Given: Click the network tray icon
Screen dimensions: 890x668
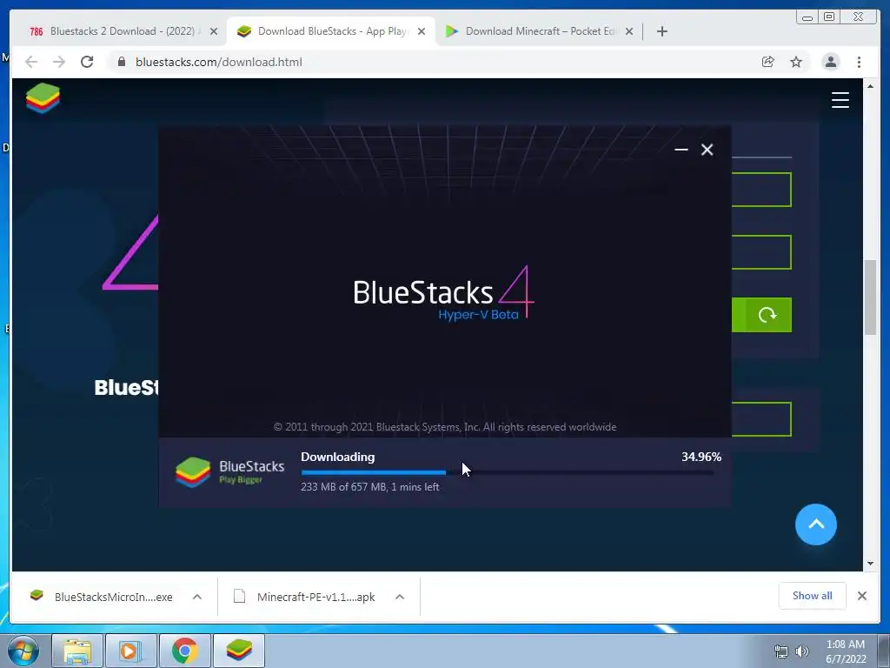Looking at the screenshot, I should pyautogui.click(x=781, y=651).
